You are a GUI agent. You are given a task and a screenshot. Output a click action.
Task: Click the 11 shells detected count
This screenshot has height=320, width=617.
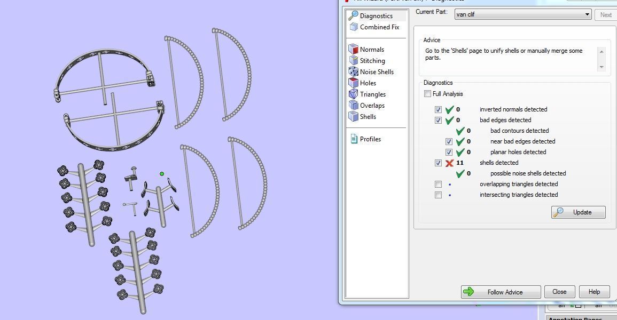pyautogui.click(x=459, y=163)
